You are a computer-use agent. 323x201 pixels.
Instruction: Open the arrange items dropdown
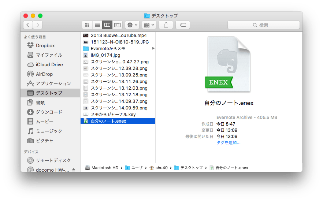tap(149, 25)
